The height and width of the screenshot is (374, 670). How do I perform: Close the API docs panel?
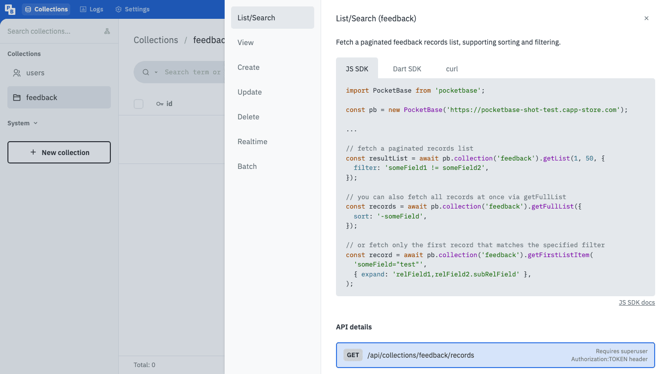click(x=646, y=18)
